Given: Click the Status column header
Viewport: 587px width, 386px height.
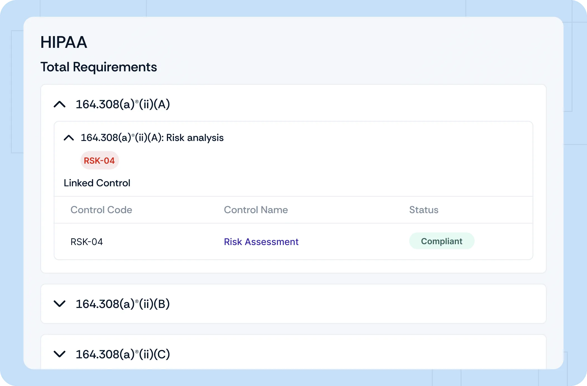Looking at the screenshot, I should pyautogui.click(x=424, y=210).
